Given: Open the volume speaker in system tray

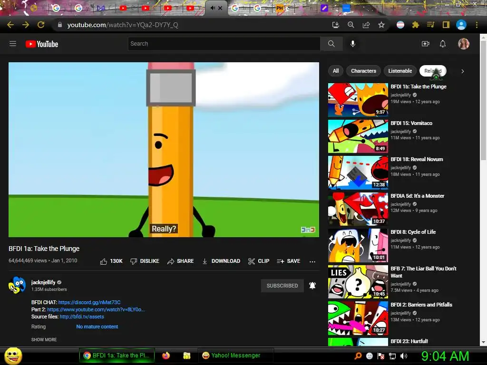Looking at the screenshot, I should pos(404,356).
